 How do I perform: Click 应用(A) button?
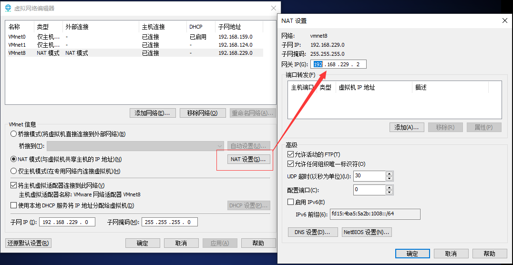click(x=220, y=243)
